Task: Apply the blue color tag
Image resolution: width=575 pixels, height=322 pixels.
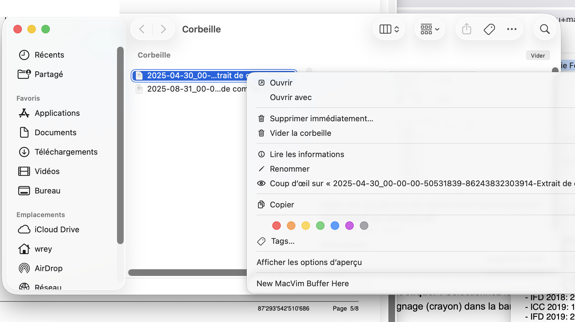Action: pyautogui.click(x=335, y=226)
